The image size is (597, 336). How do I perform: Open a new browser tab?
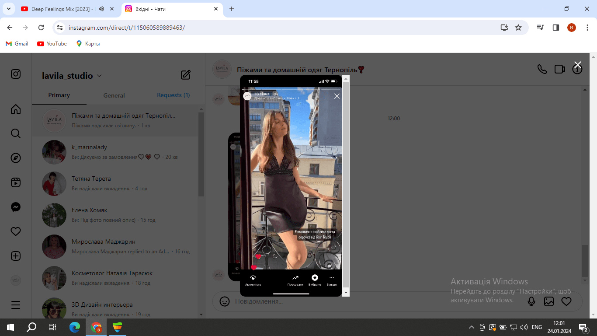coord(232,9)
